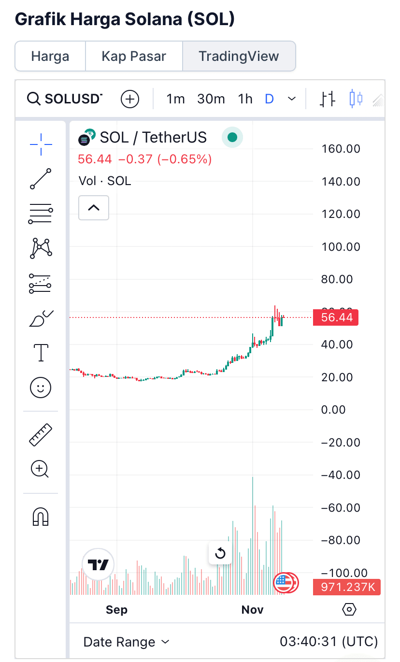The width and height of the screenshot is (400, 662).
Task: Toggle the green market status indicator
Action: pos(232,137)
